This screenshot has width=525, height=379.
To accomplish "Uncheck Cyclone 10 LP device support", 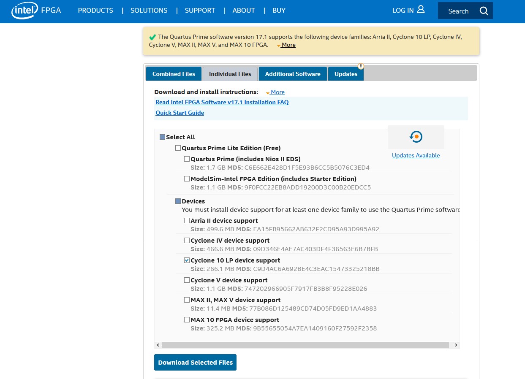I will (187, 260).
